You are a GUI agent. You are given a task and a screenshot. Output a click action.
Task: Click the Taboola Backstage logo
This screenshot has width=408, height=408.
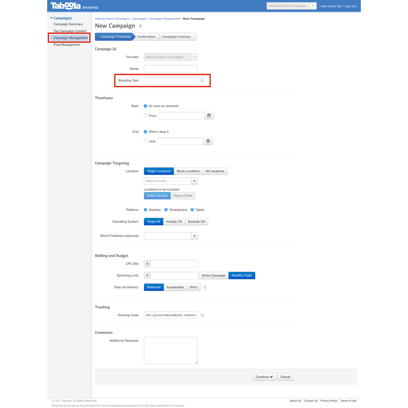(x=66, y=6)
